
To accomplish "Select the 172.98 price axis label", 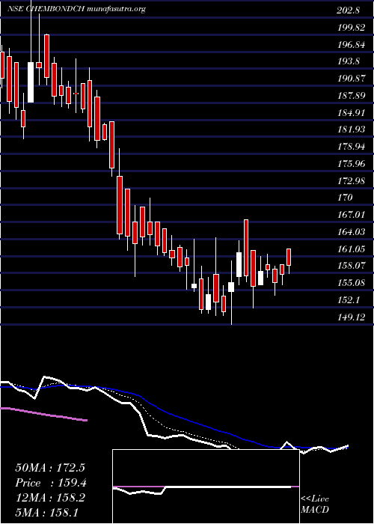I will tap(351, 180).
